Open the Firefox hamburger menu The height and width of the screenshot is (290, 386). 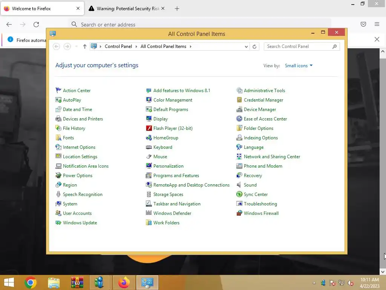click(377, 24)
